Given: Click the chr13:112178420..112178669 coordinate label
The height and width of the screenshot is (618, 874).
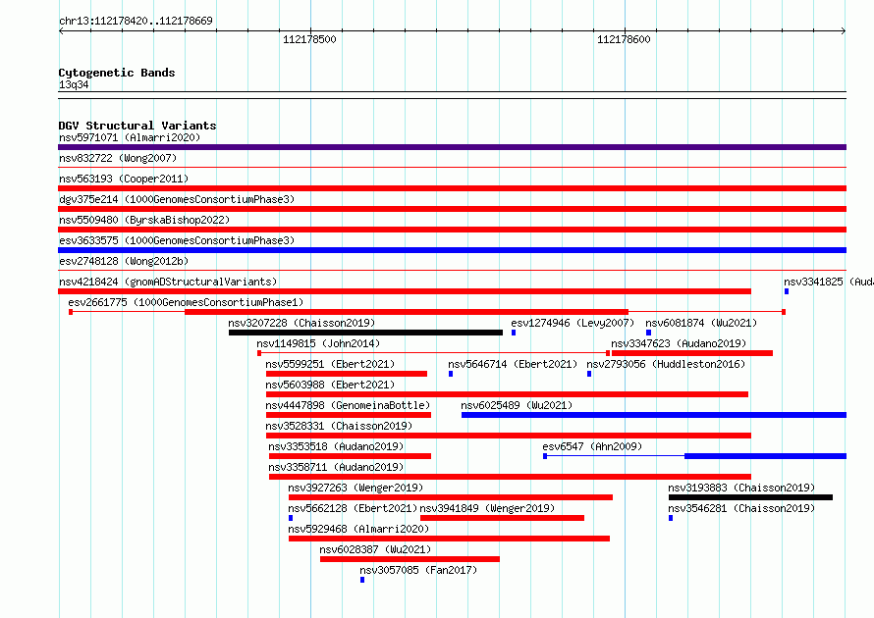Looking at the screenshot, I should tap(136, 21).
